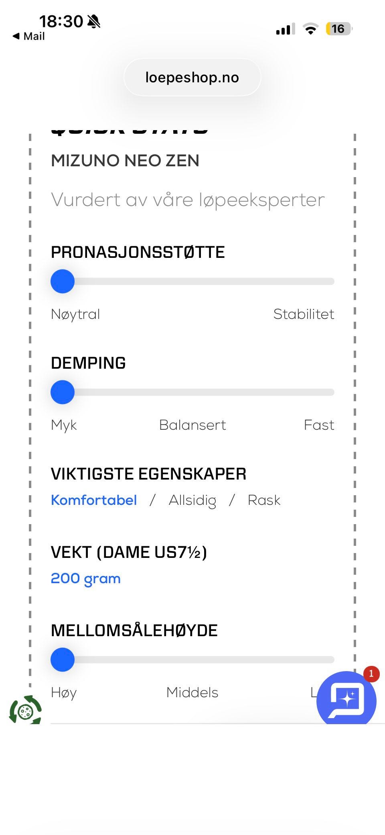385x835 pixels.
Task: Select the Komfortabel property
Action: point(94,500)
